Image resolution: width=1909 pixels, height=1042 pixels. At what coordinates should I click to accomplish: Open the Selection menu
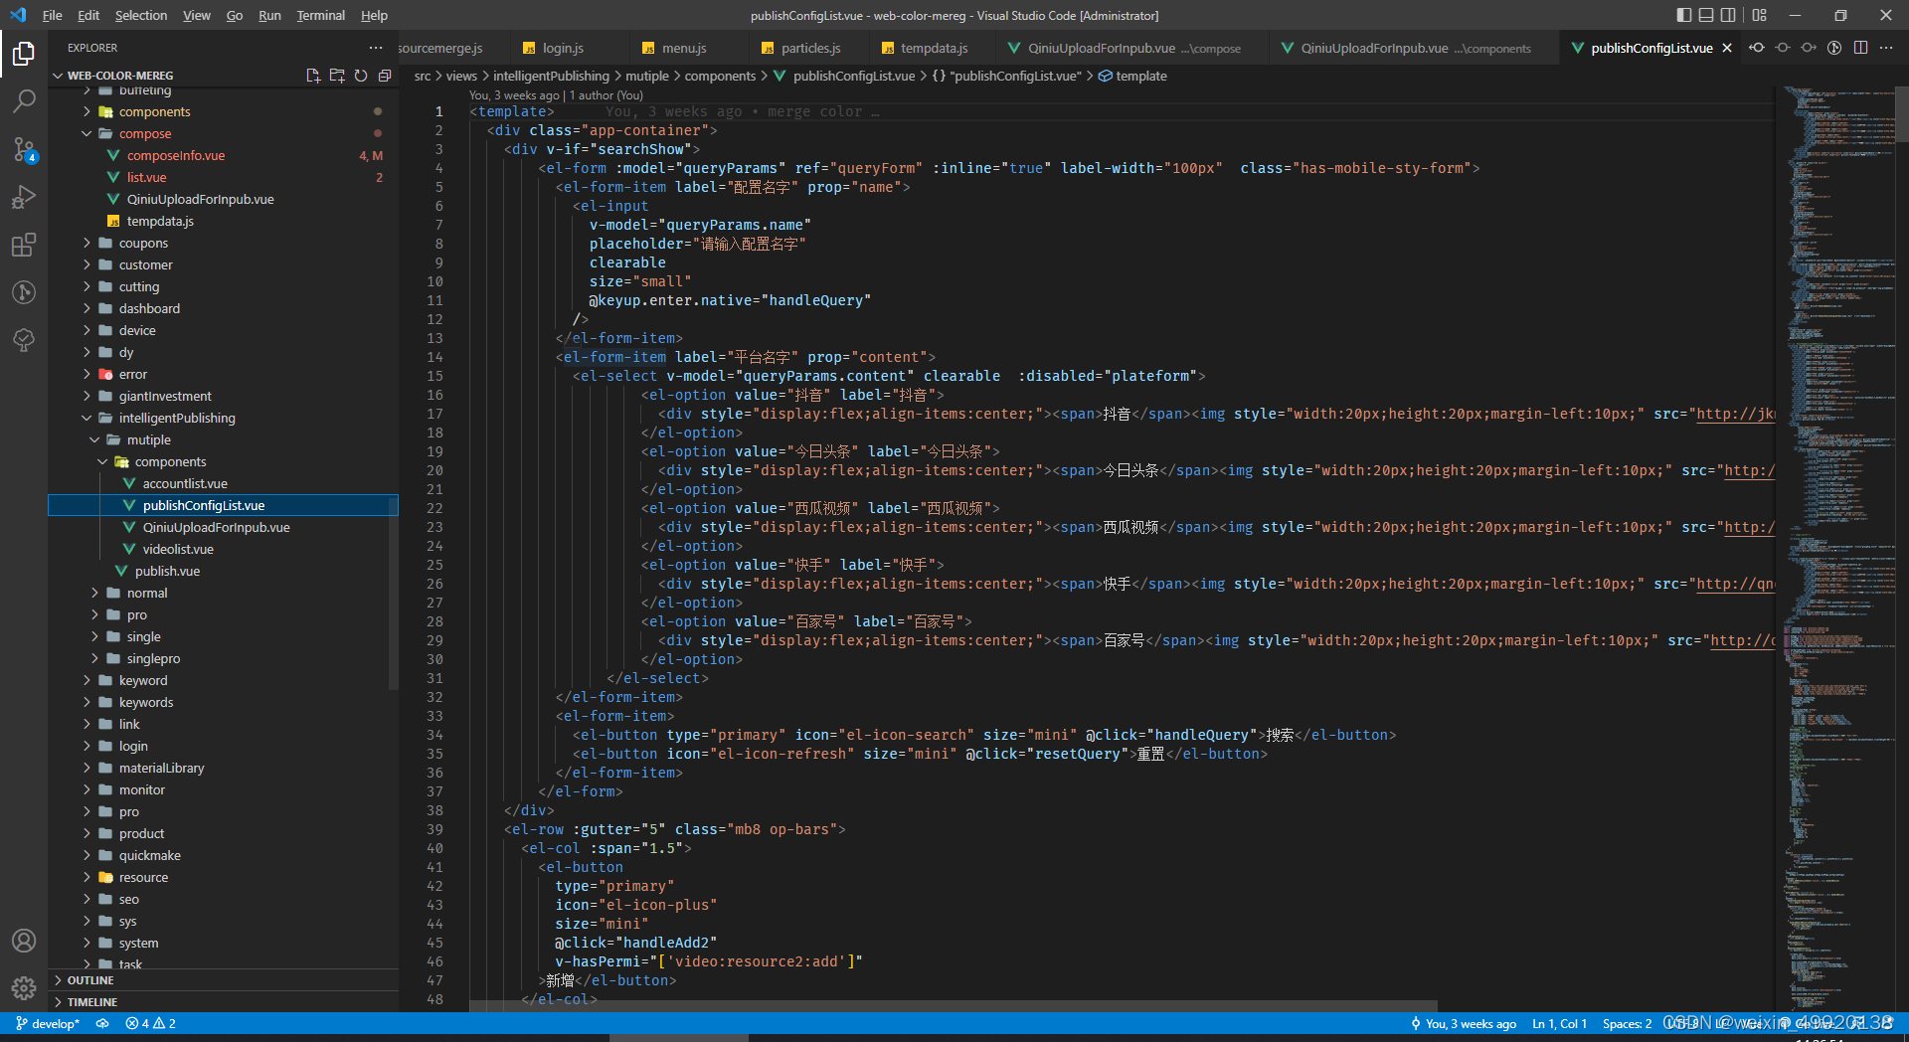click(x=141, y=15)
